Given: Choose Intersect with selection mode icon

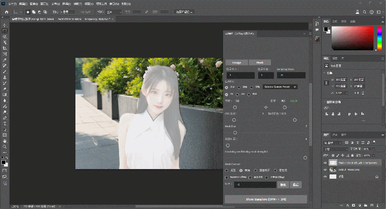Looking at the screenshot, I should 45,12.
